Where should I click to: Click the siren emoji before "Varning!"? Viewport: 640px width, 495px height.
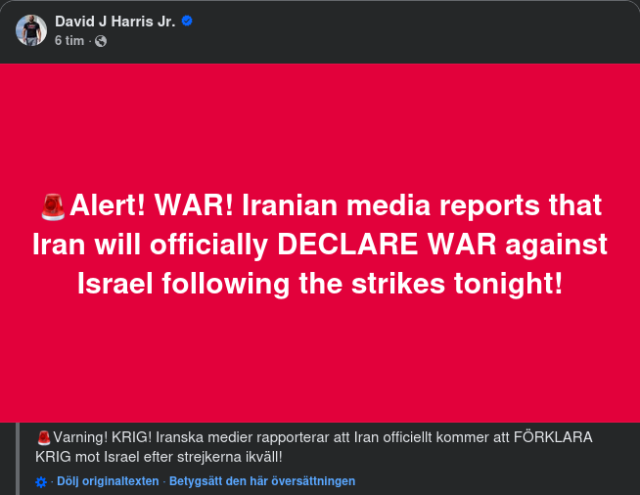pos(43,437)
